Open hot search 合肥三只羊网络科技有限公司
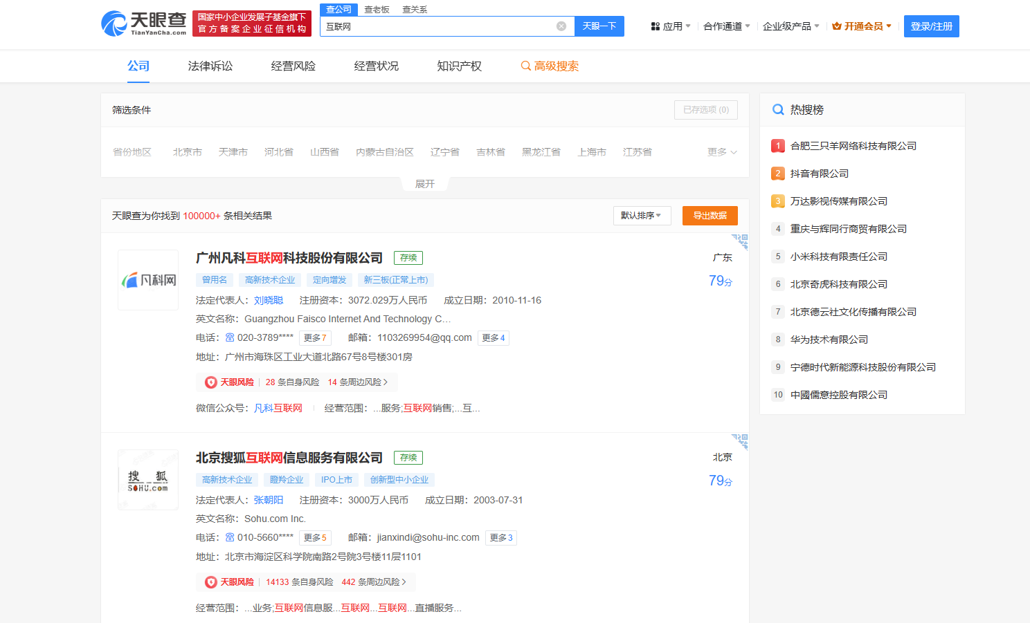 [x=853, y=146]
